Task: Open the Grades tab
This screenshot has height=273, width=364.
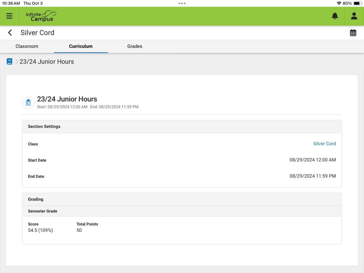Action: 135,46
